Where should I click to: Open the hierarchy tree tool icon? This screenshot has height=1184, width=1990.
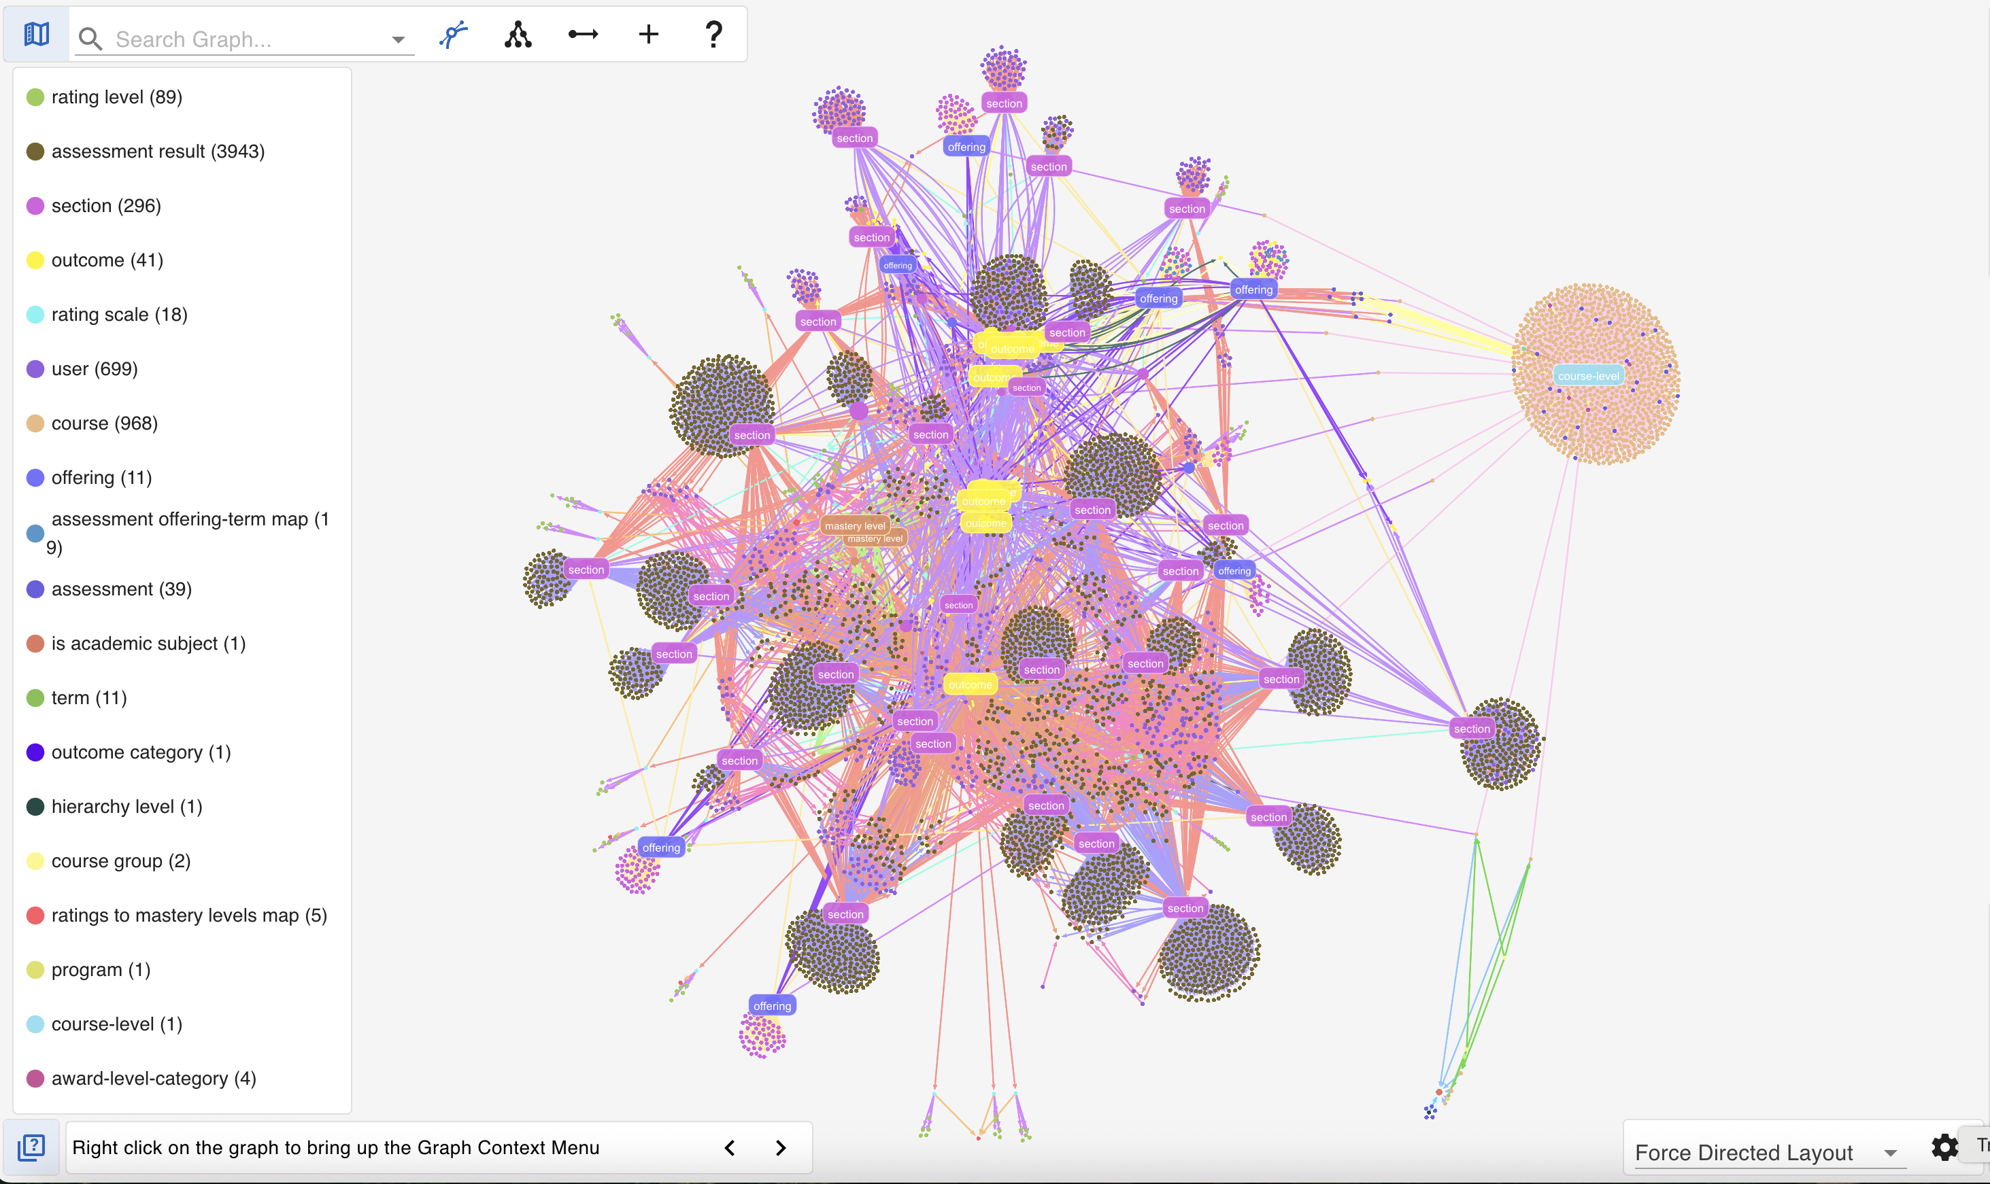518,35
